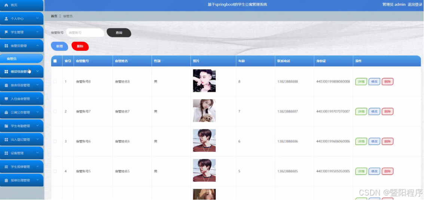The image size is (424, 200).
Task: Click the 管理员 admin user label
Action: click(x=394, y=4)
